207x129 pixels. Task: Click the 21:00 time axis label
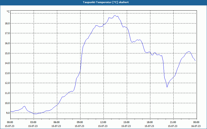173,122
